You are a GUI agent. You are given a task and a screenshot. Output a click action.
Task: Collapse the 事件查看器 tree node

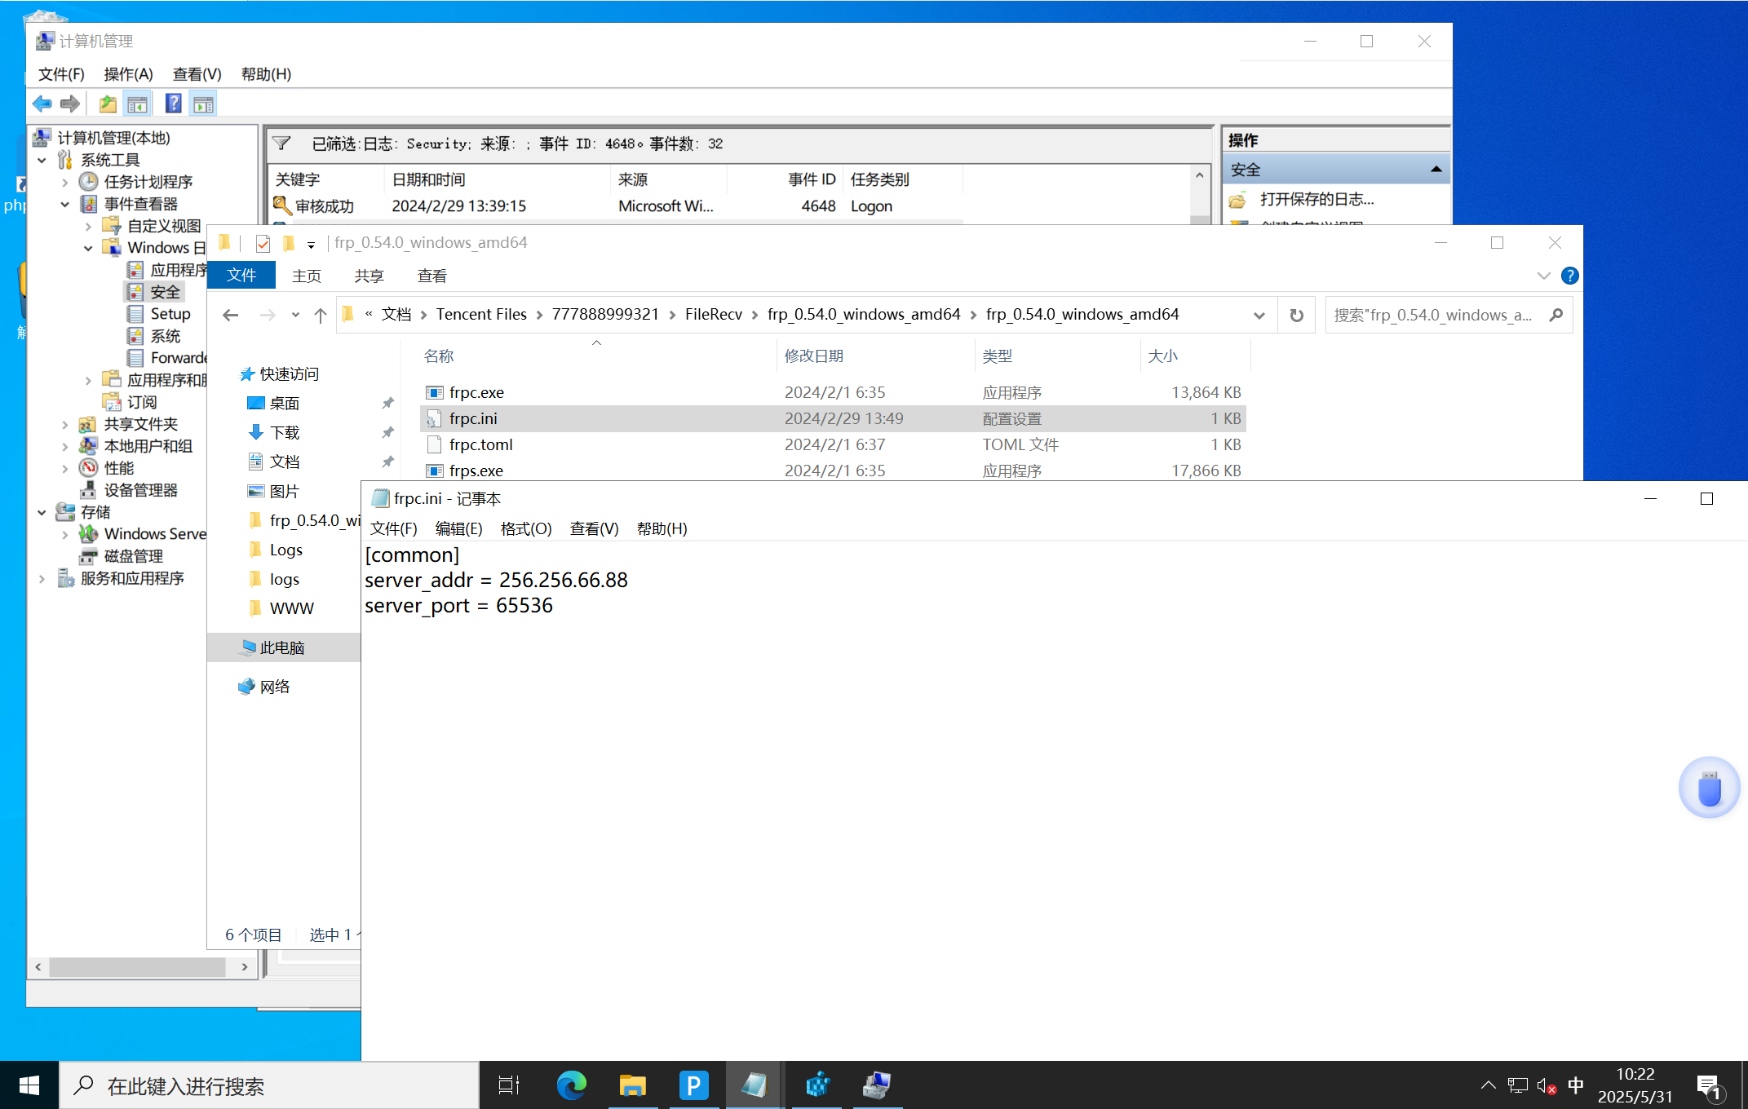[x=65, y=204]
